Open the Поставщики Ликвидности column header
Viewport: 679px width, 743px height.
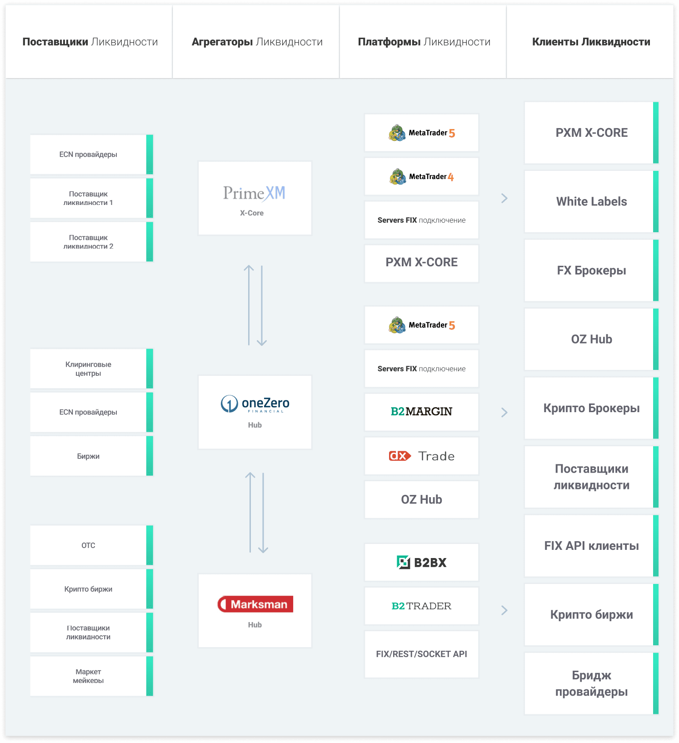pyautogui.click(x=90, y=42)
